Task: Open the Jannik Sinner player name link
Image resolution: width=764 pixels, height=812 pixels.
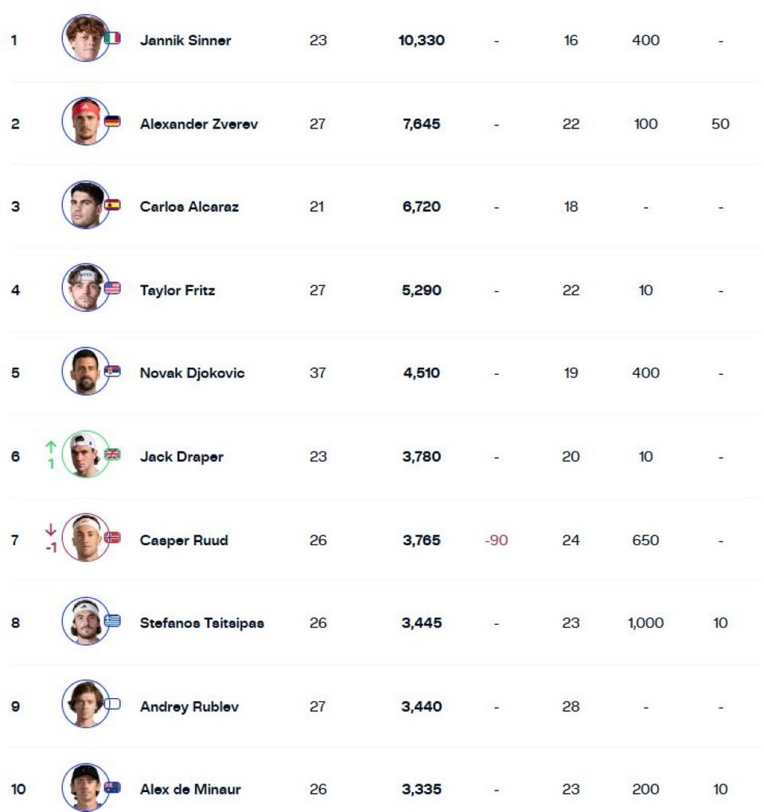Action: tap(185, 41)
